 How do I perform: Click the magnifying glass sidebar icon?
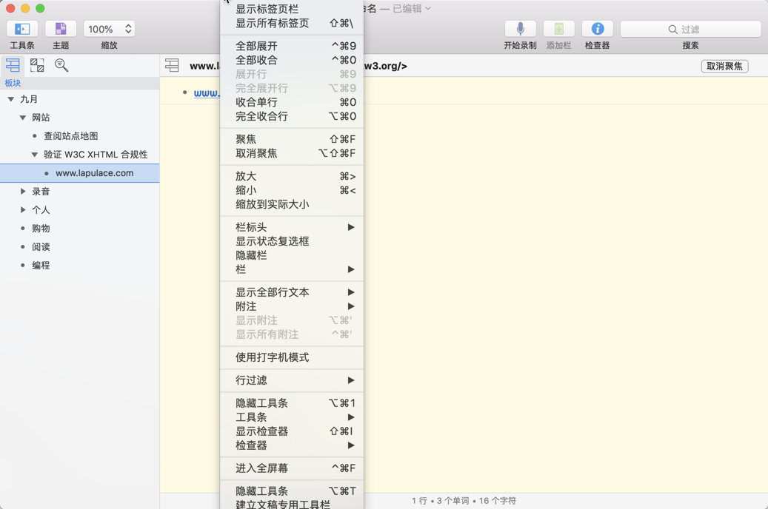pos(61,65)
